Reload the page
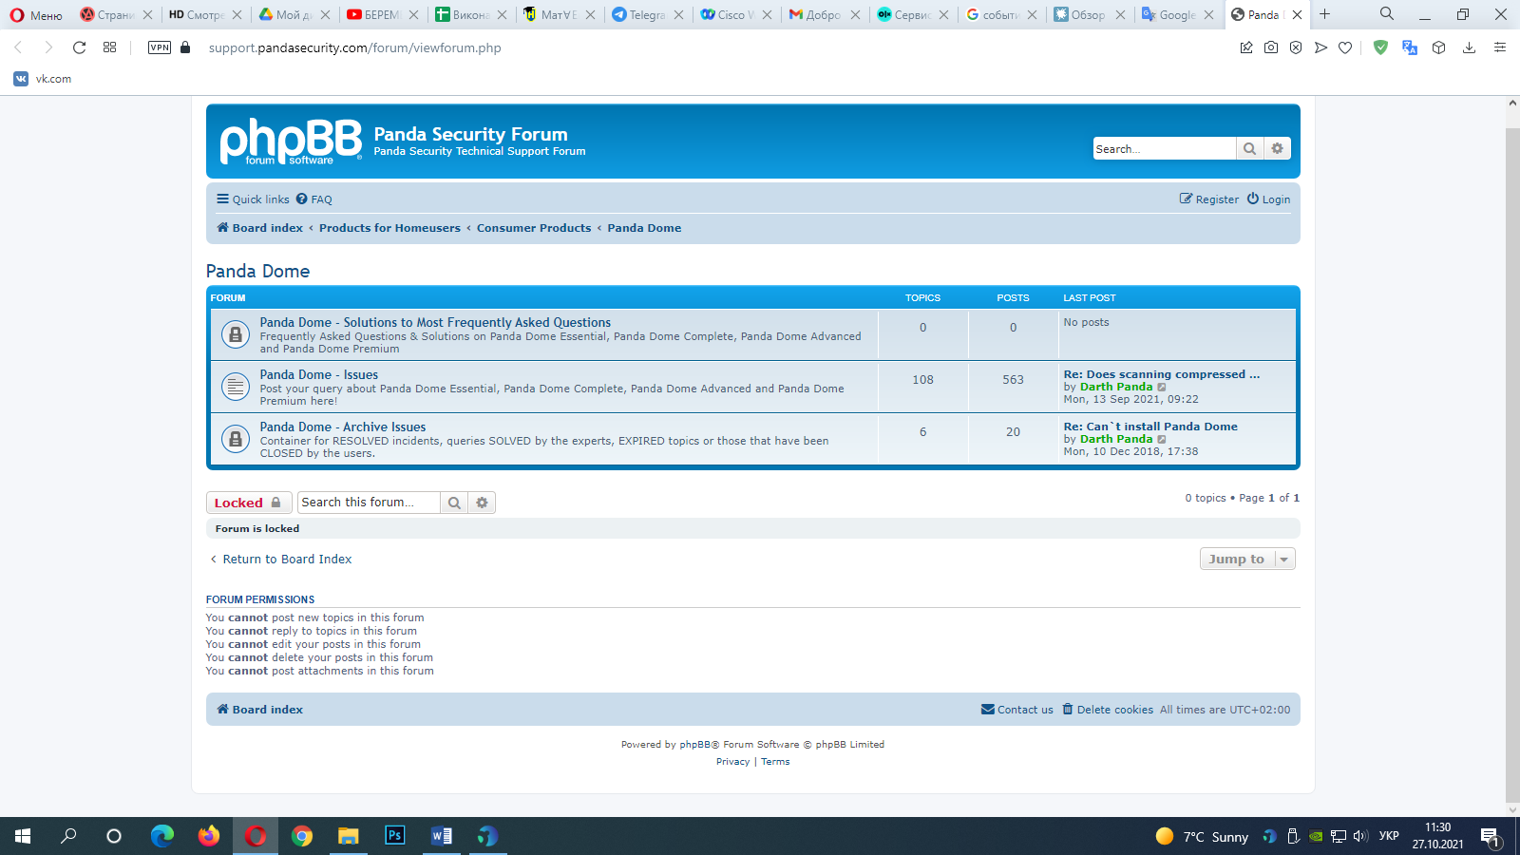 pos(80,47)
